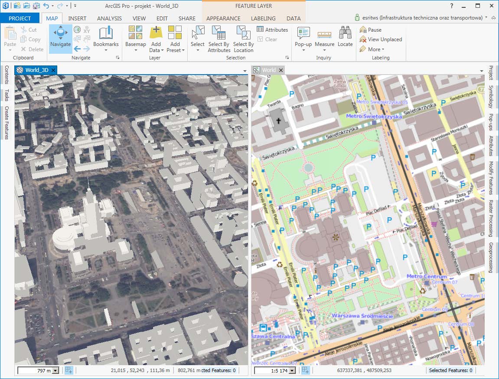Click the Measure ruler icon
The height and width of the screenshot is (379, 499).
(x=324, y=34)
